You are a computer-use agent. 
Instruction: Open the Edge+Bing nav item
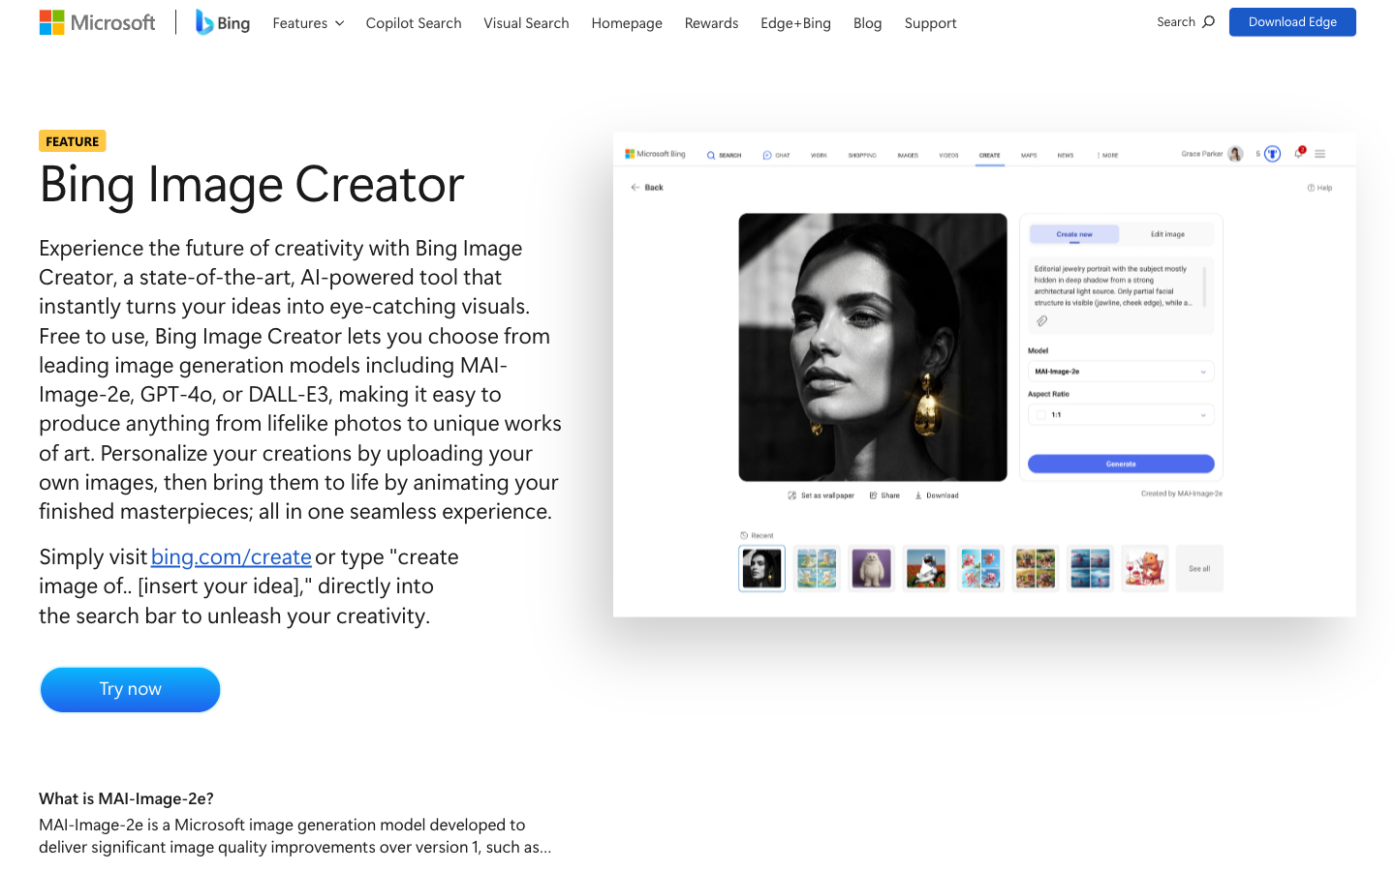click(795, 23)
